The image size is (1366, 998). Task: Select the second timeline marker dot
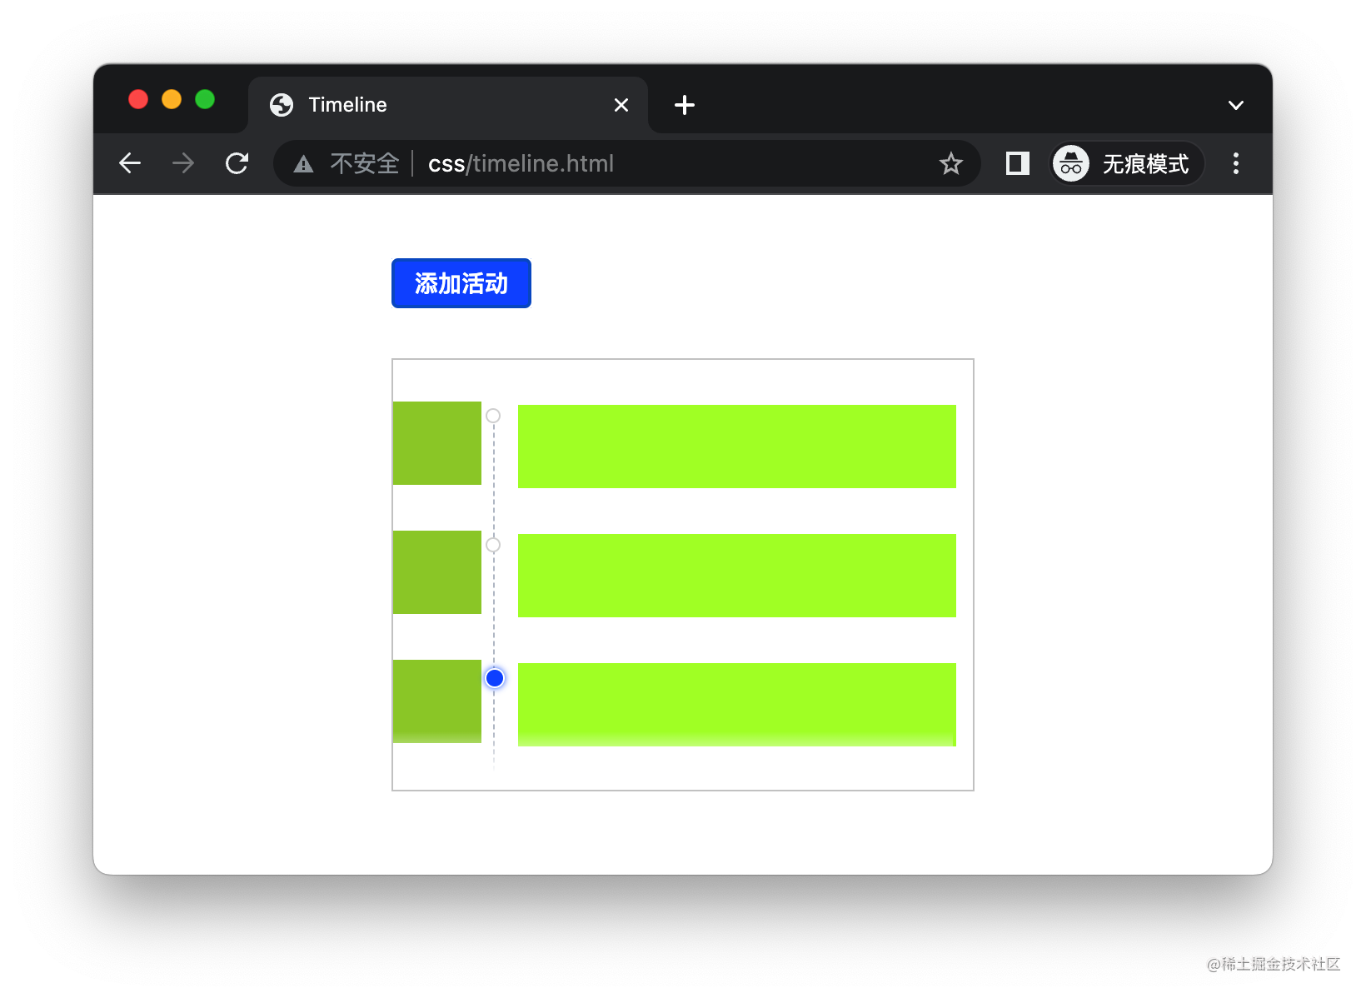(x=493, y=546)
